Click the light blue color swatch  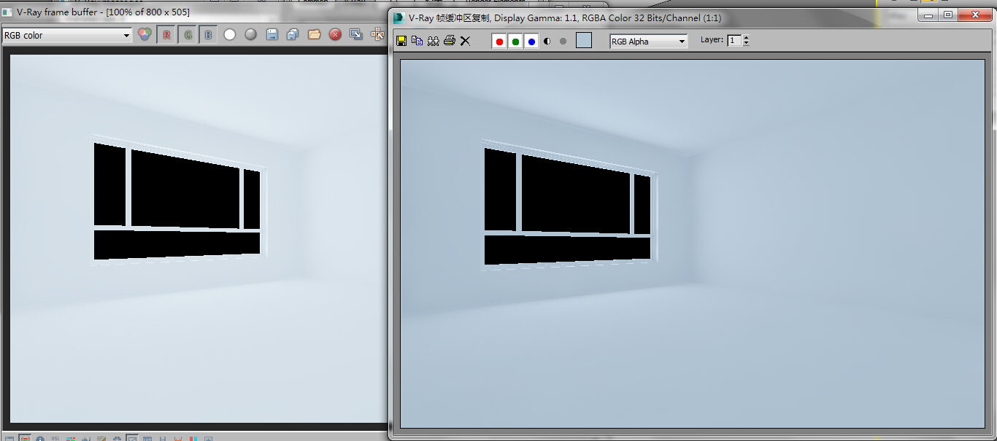tap(583, 41)
